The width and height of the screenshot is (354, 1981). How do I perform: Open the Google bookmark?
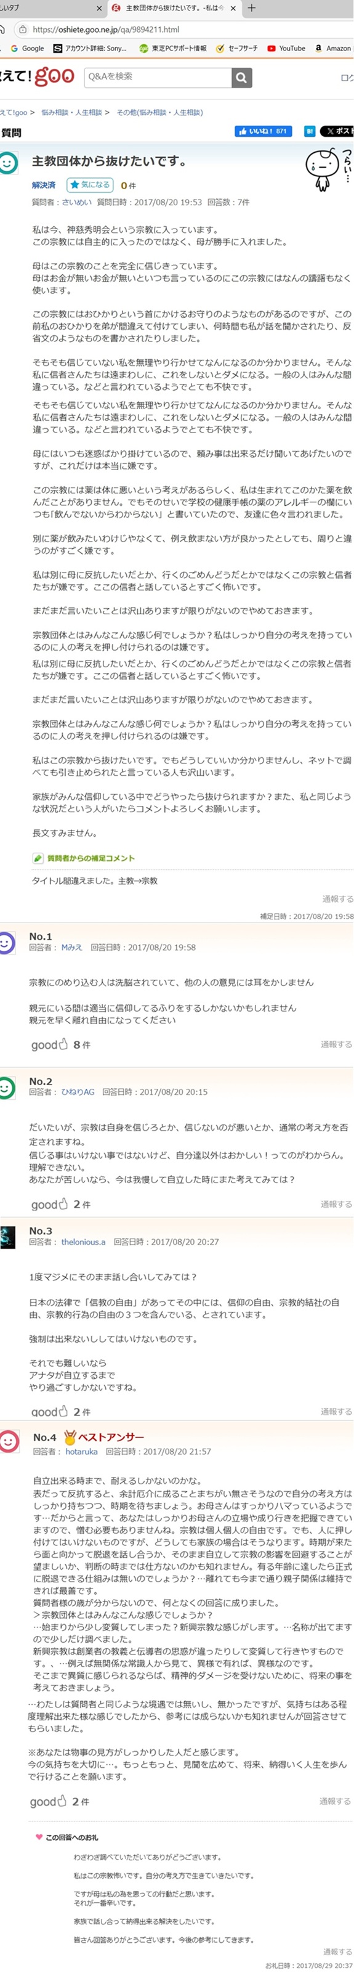(x=27, y=49)
